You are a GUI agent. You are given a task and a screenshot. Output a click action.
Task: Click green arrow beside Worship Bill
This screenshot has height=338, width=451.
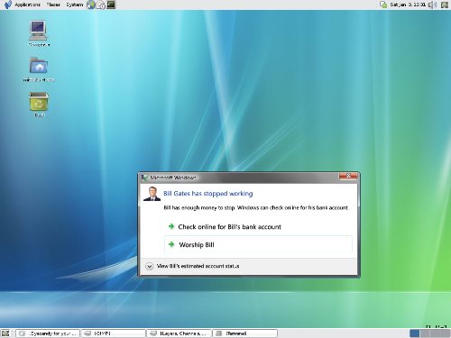(x=171, y=244)
